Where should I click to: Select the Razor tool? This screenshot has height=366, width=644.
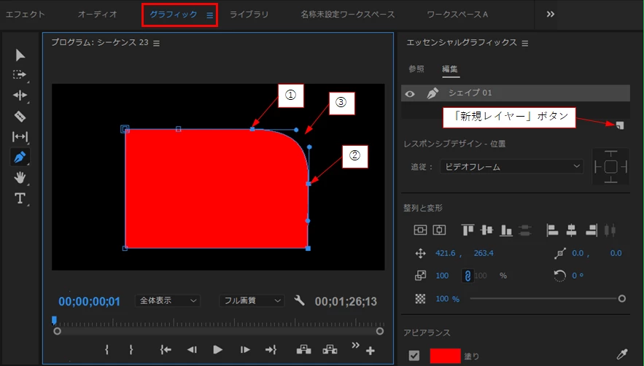coord(20,116)
